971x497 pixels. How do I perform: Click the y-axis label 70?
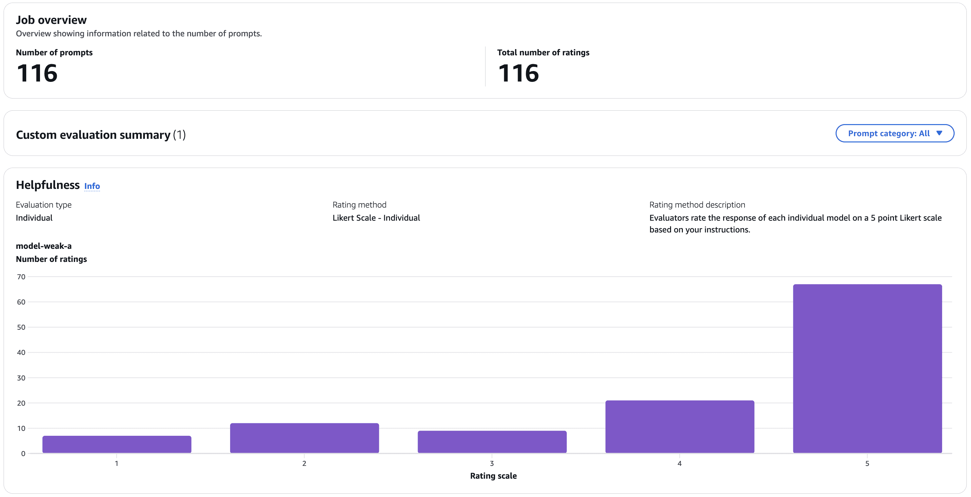pos(21,277)
